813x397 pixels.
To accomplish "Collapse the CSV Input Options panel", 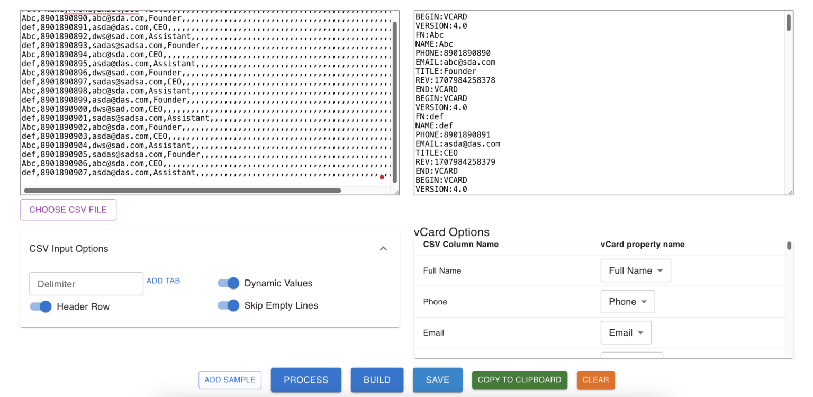I will point(383,248).
